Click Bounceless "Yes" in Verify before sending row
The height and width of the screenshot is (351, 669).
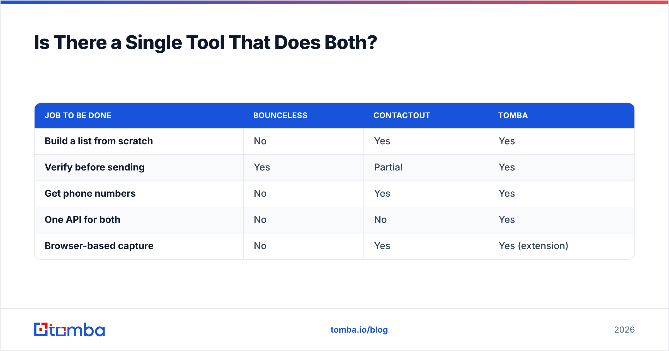click(x=262, y=167)
